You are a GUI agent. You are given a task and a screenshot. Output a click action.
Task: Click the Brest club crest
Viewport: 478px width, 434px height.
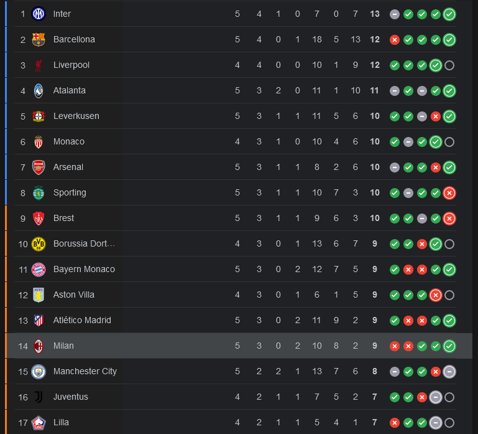click(39, 218)
